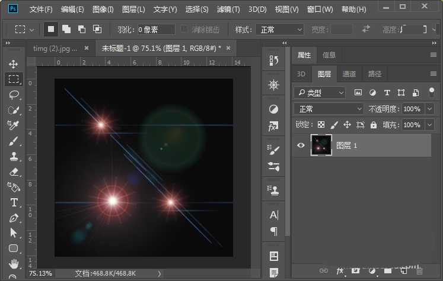
Task: Open the 不透明度 opacity slider arrow
Action: pyautogui.click(x=432, y=109)
